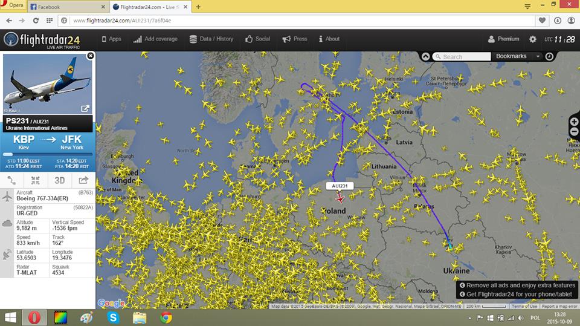
Task: Click the UTC clock display
Action: [559, 39]
